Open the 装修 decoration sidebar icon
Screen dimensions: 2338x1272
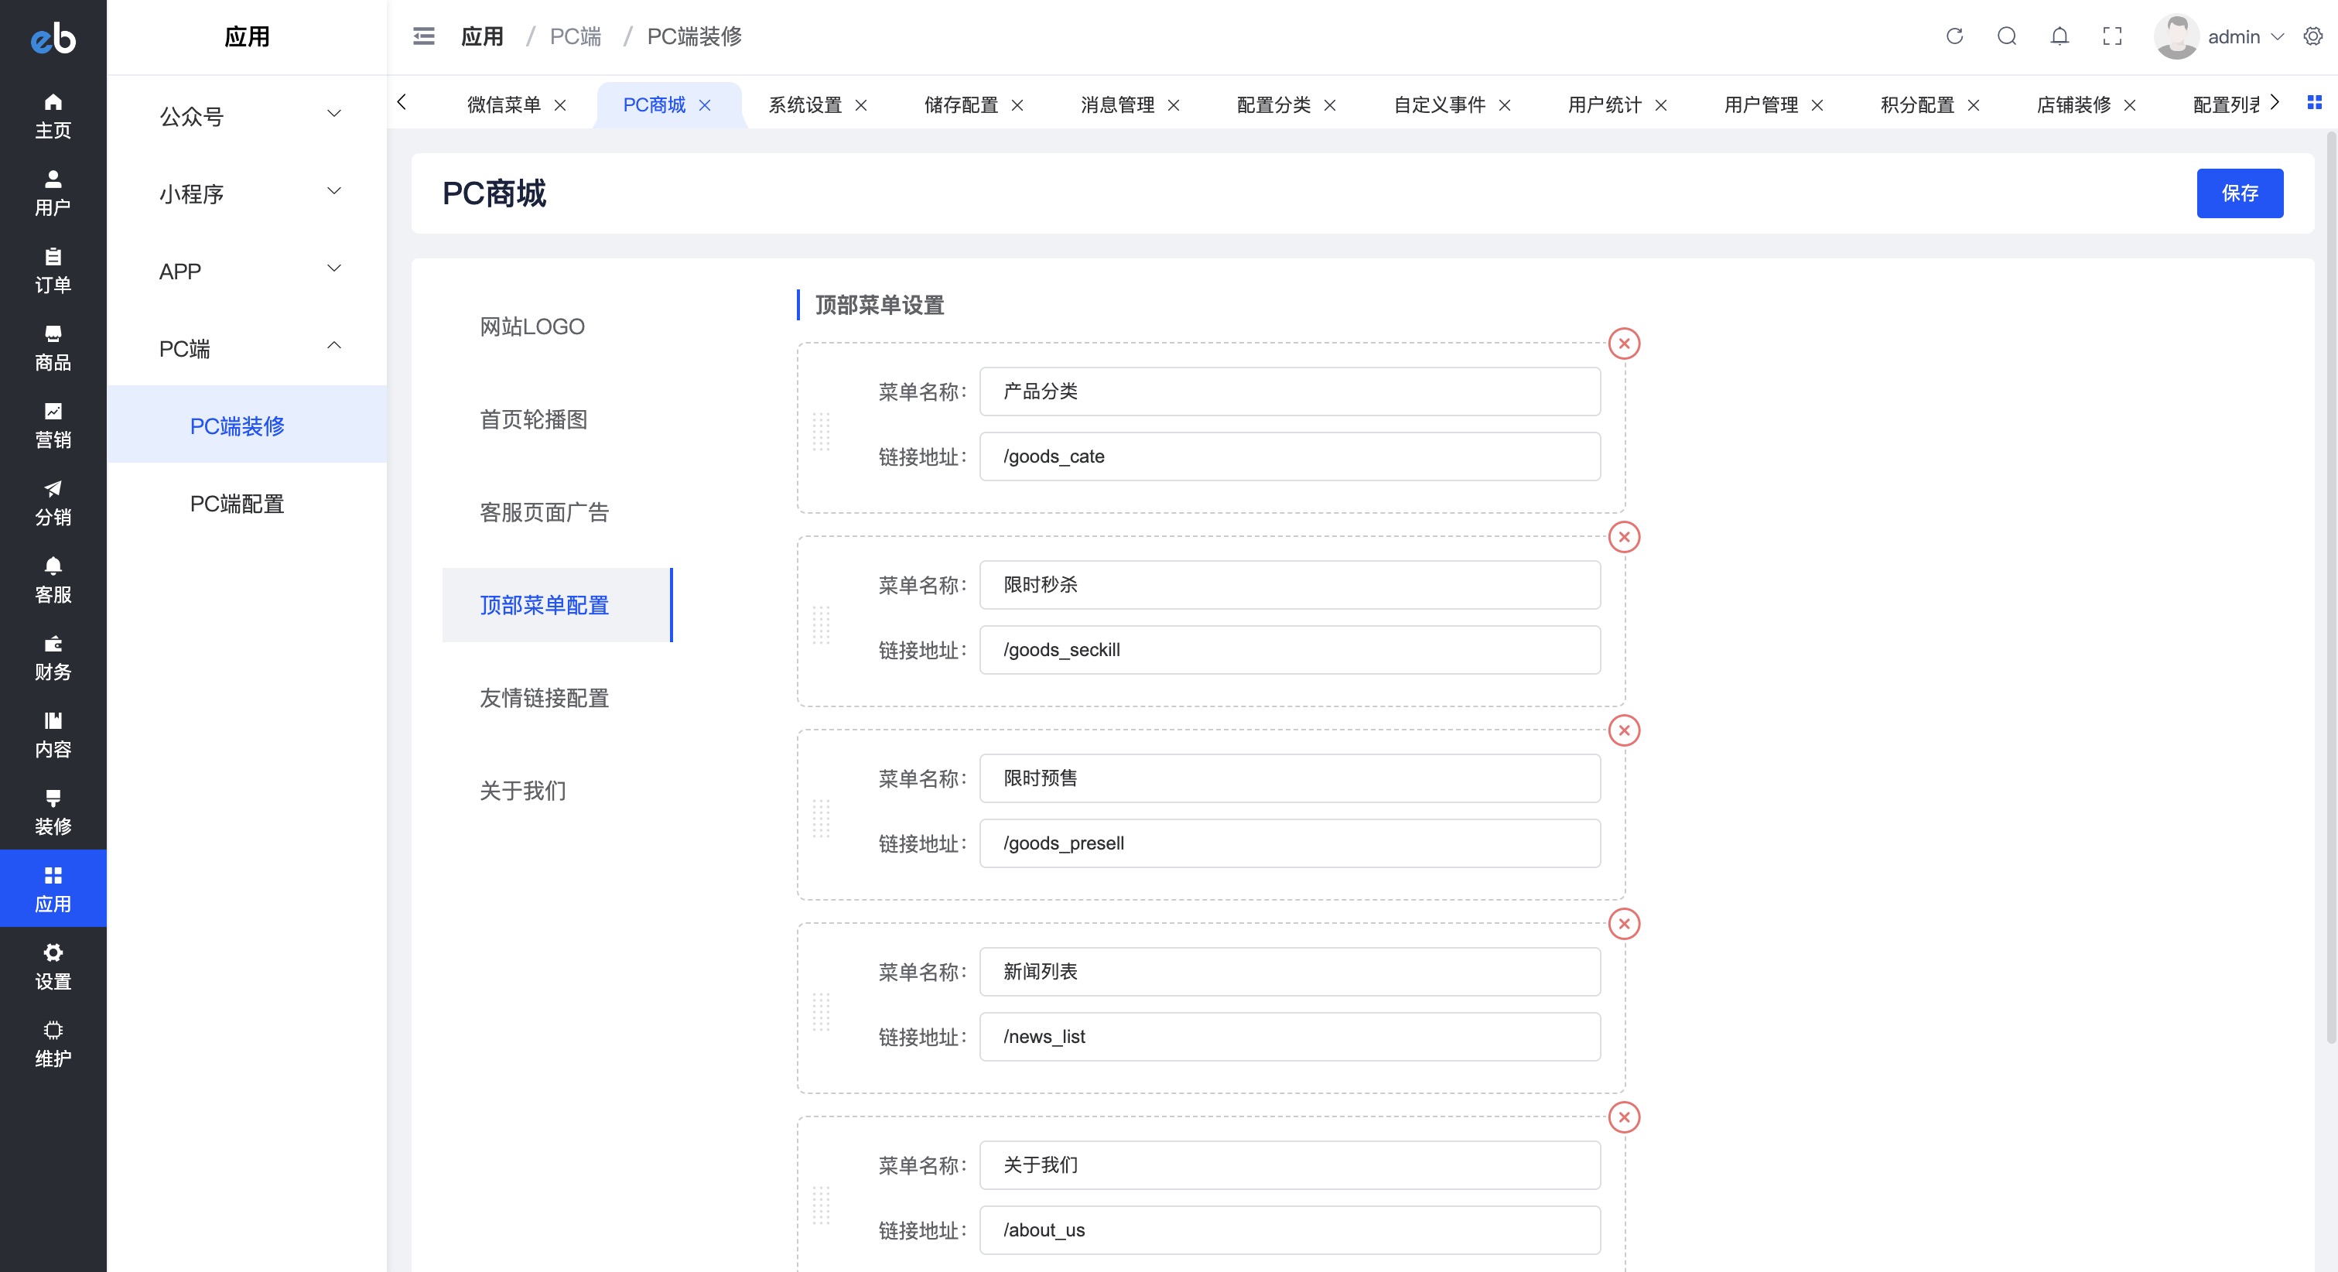click(x=53, y=812)
